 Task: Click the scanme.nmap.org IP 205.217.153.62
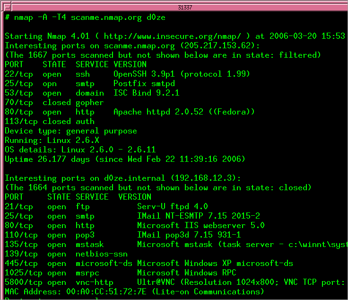click(217, 46)
